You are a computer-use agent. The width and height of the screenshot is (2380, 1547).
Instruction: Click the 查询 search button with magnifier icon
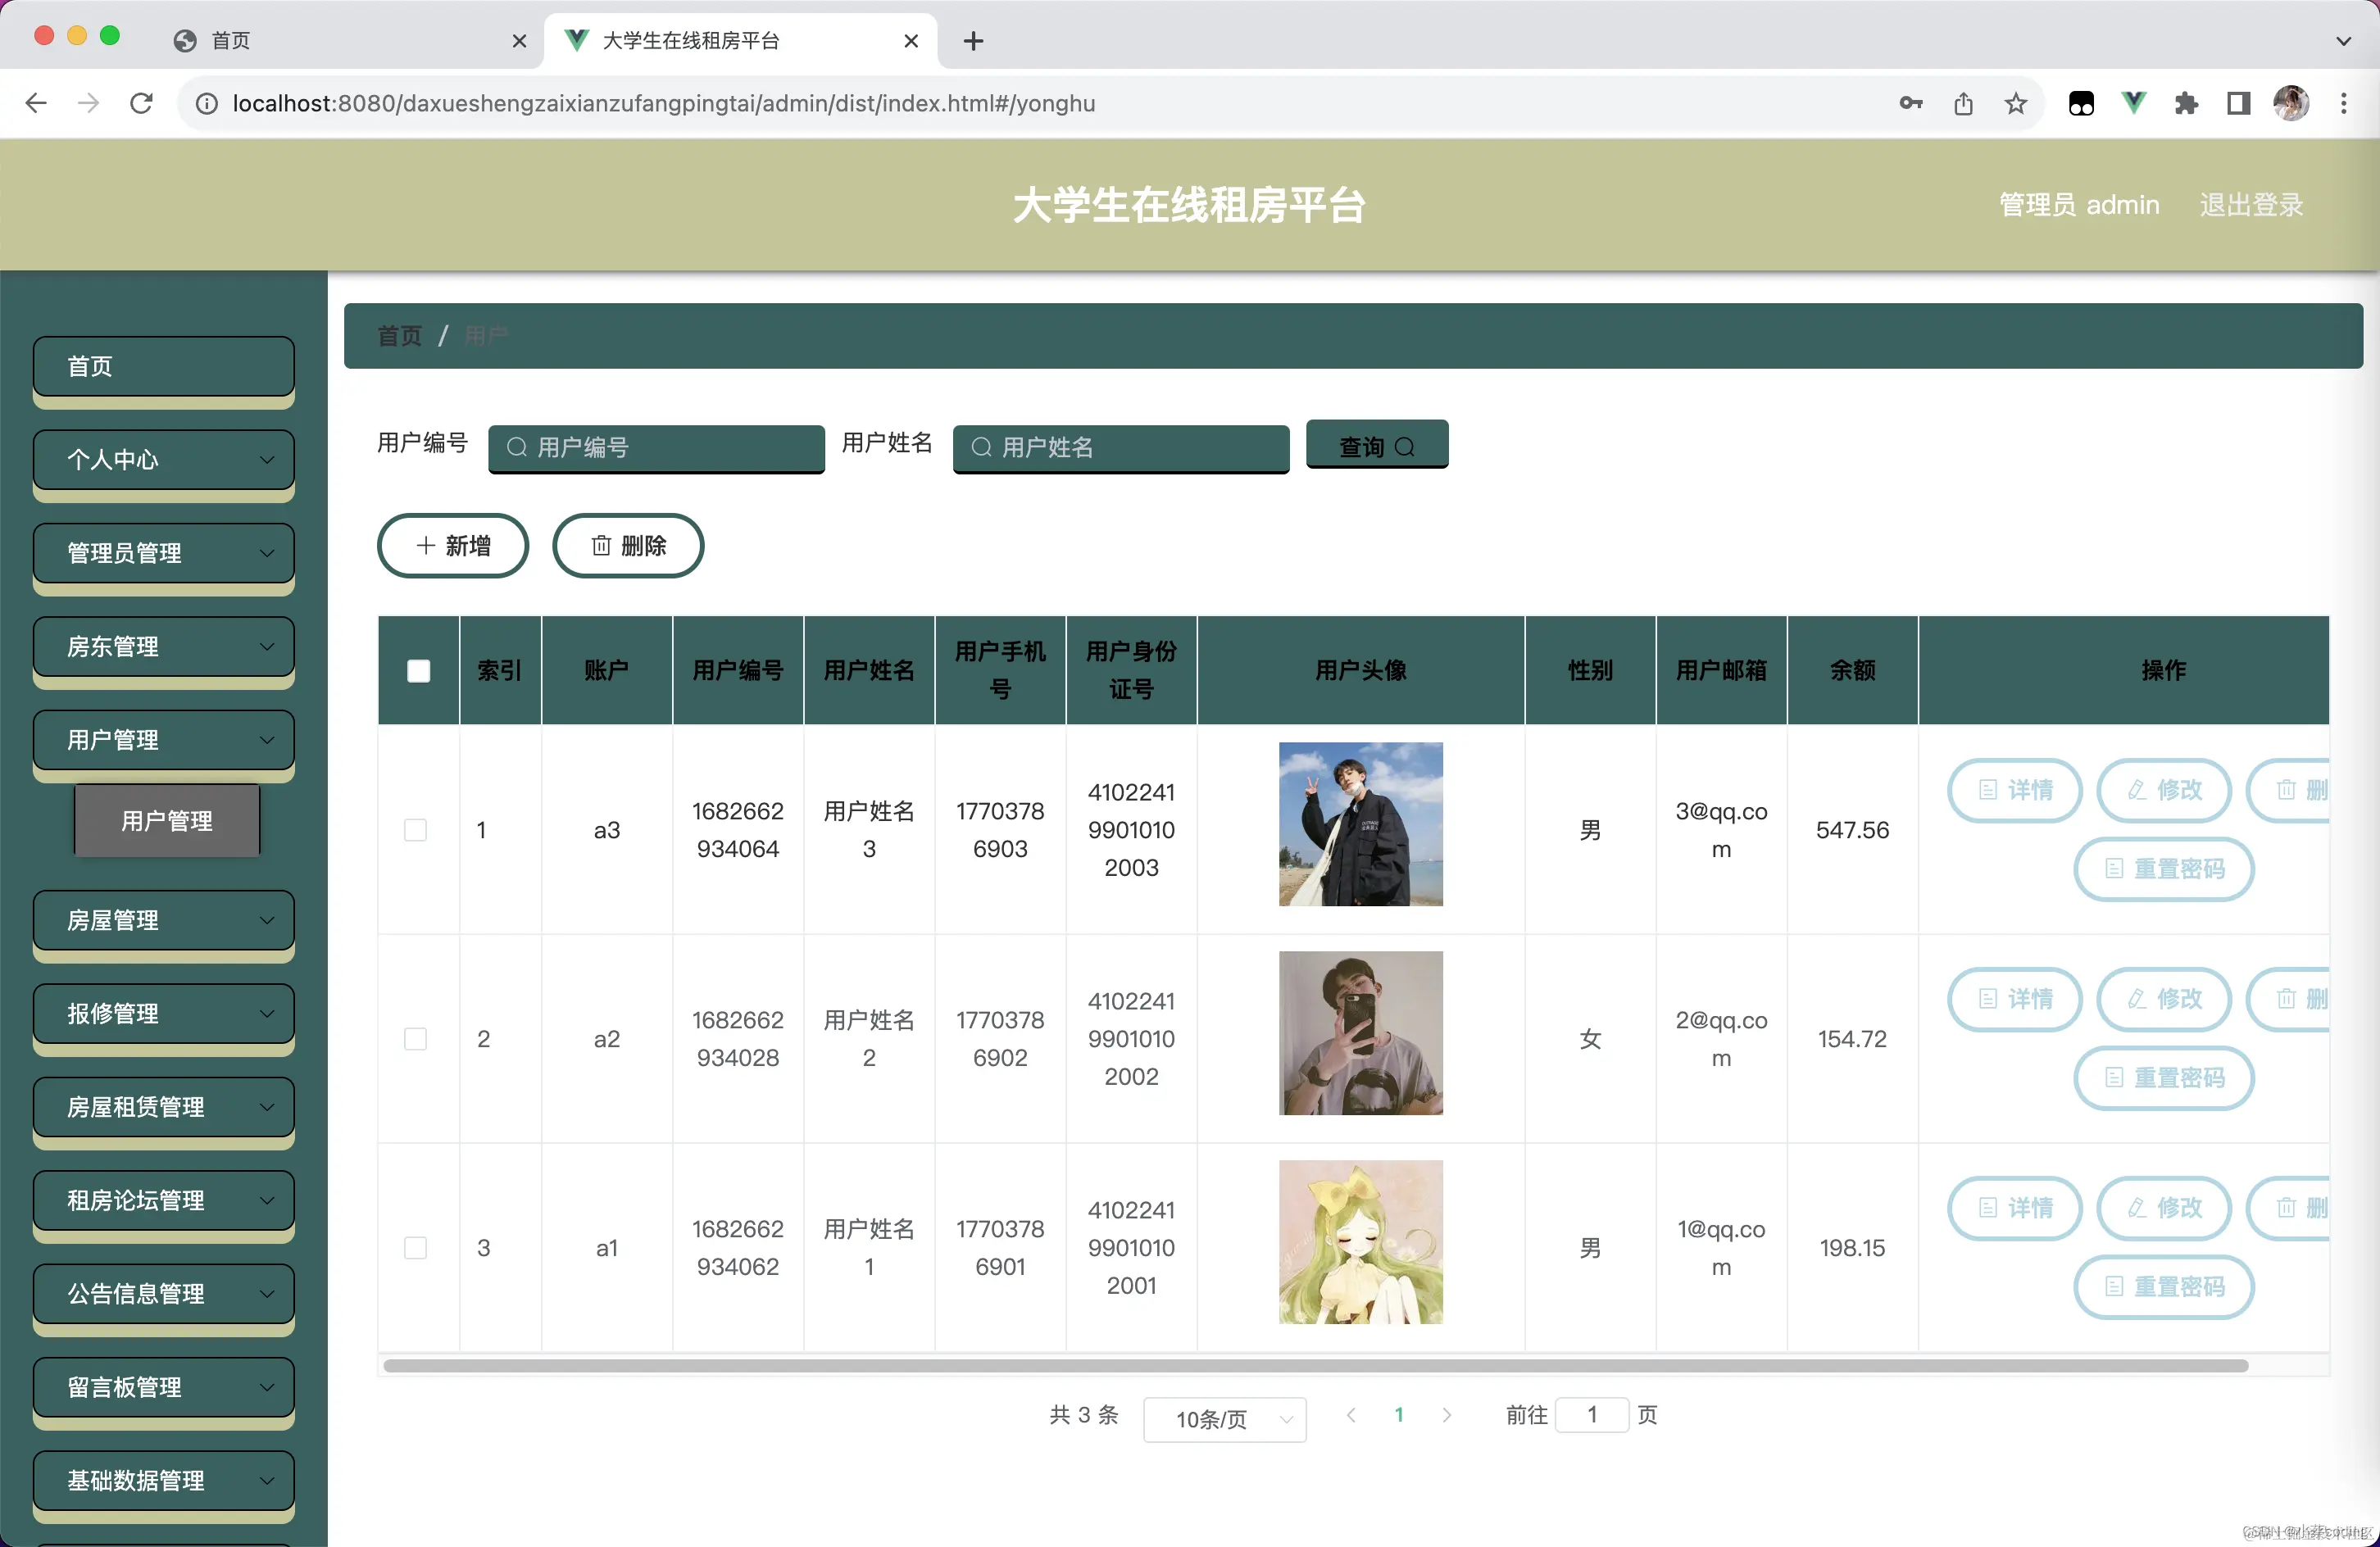(1376, 445)
